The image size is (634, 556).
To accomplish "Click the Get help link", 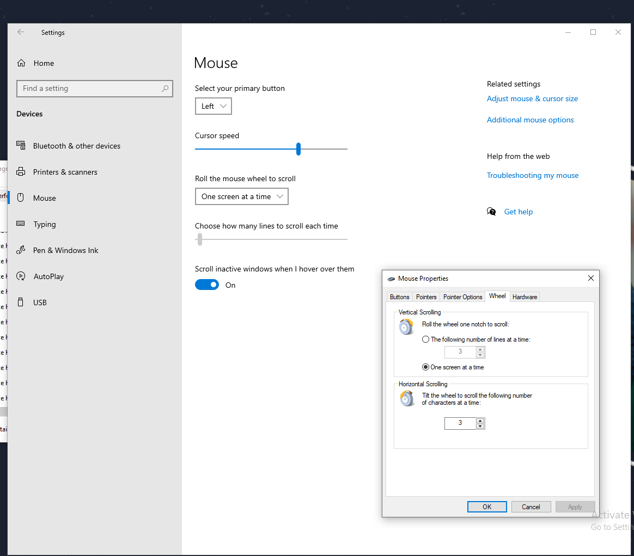I will tap(519, 212).
